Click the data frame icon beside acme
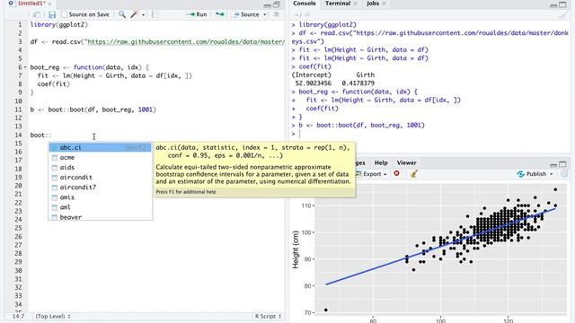 (54, 158)
